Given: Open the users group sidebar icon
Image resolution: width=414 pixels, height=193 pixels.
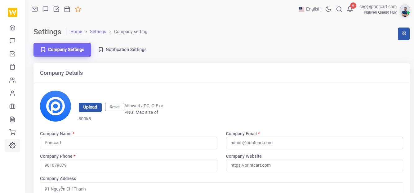Looking at the screenshot, I should 12,80.
